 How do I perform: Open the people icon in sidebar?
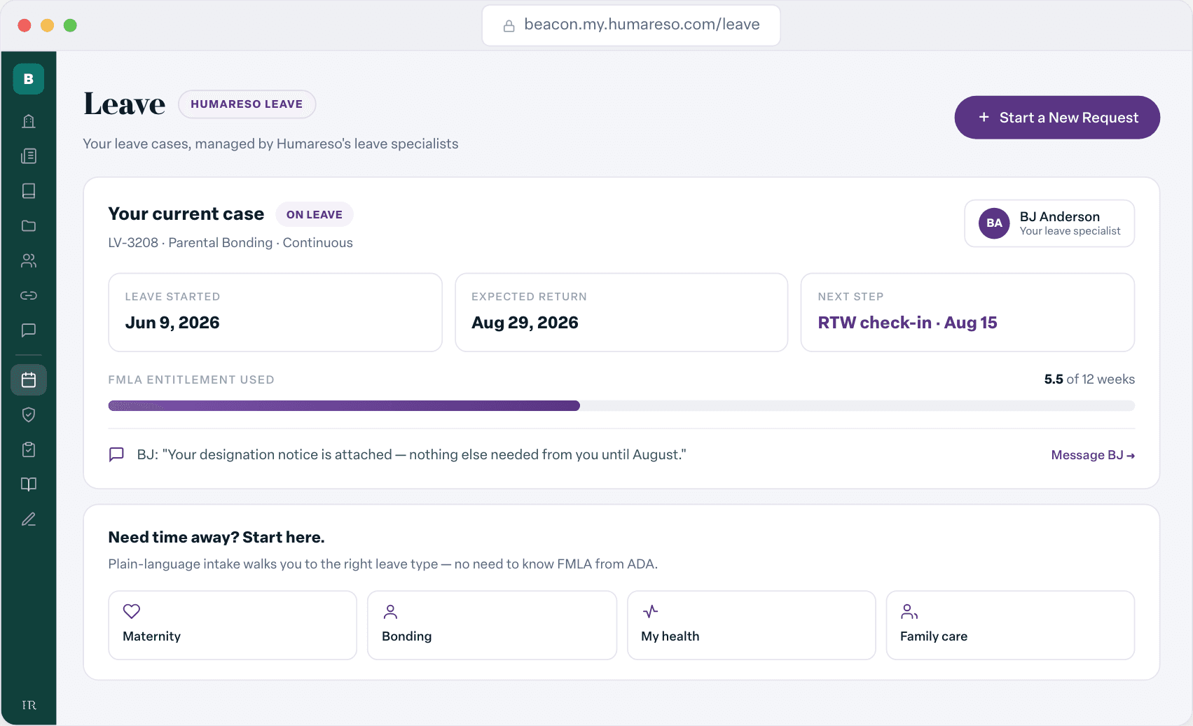(x=29, y=260)
